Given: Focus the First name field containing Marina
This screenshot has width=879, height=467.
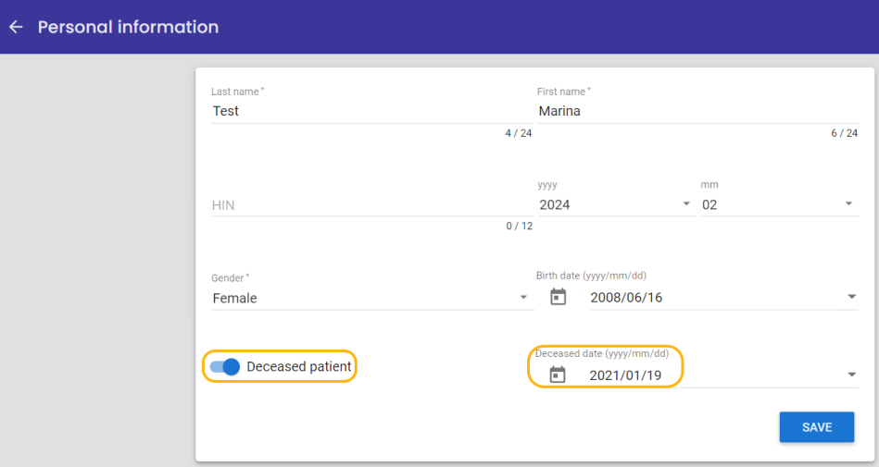Looking at the screenshot, I should [x=698, y=111].
